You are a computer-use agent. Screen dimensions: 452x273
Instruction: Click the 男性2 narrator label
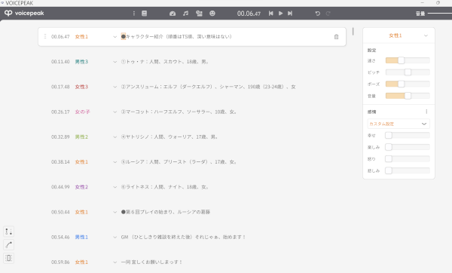81,137
